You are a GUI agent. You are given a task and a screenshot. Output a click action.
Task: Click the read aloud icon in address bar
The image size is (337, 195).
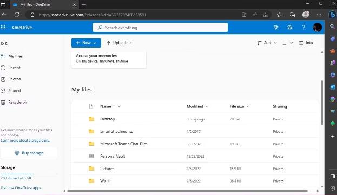click(255, 15)
